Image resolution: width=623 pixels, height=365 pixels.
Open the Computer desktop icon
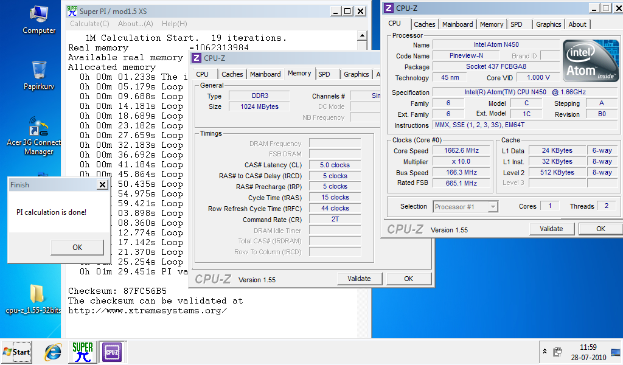39,20
